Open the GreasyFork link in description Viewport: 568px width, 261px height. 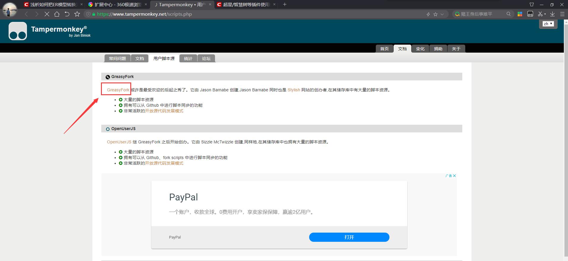point(118,90)
